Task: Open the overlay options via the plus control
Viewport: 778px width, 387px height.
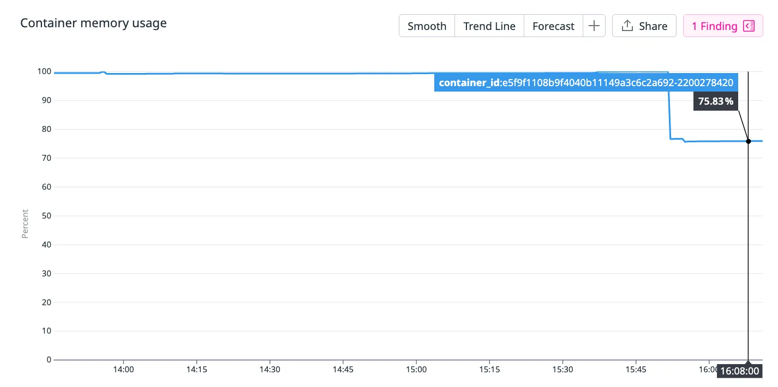Action: (594, 25)
